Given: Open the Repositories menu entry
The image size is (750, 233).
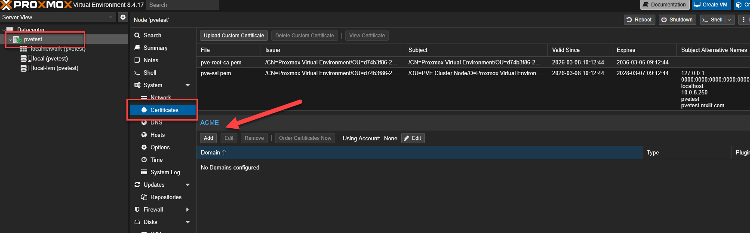Looking at the screenshot, I should [x=166, y=197].
